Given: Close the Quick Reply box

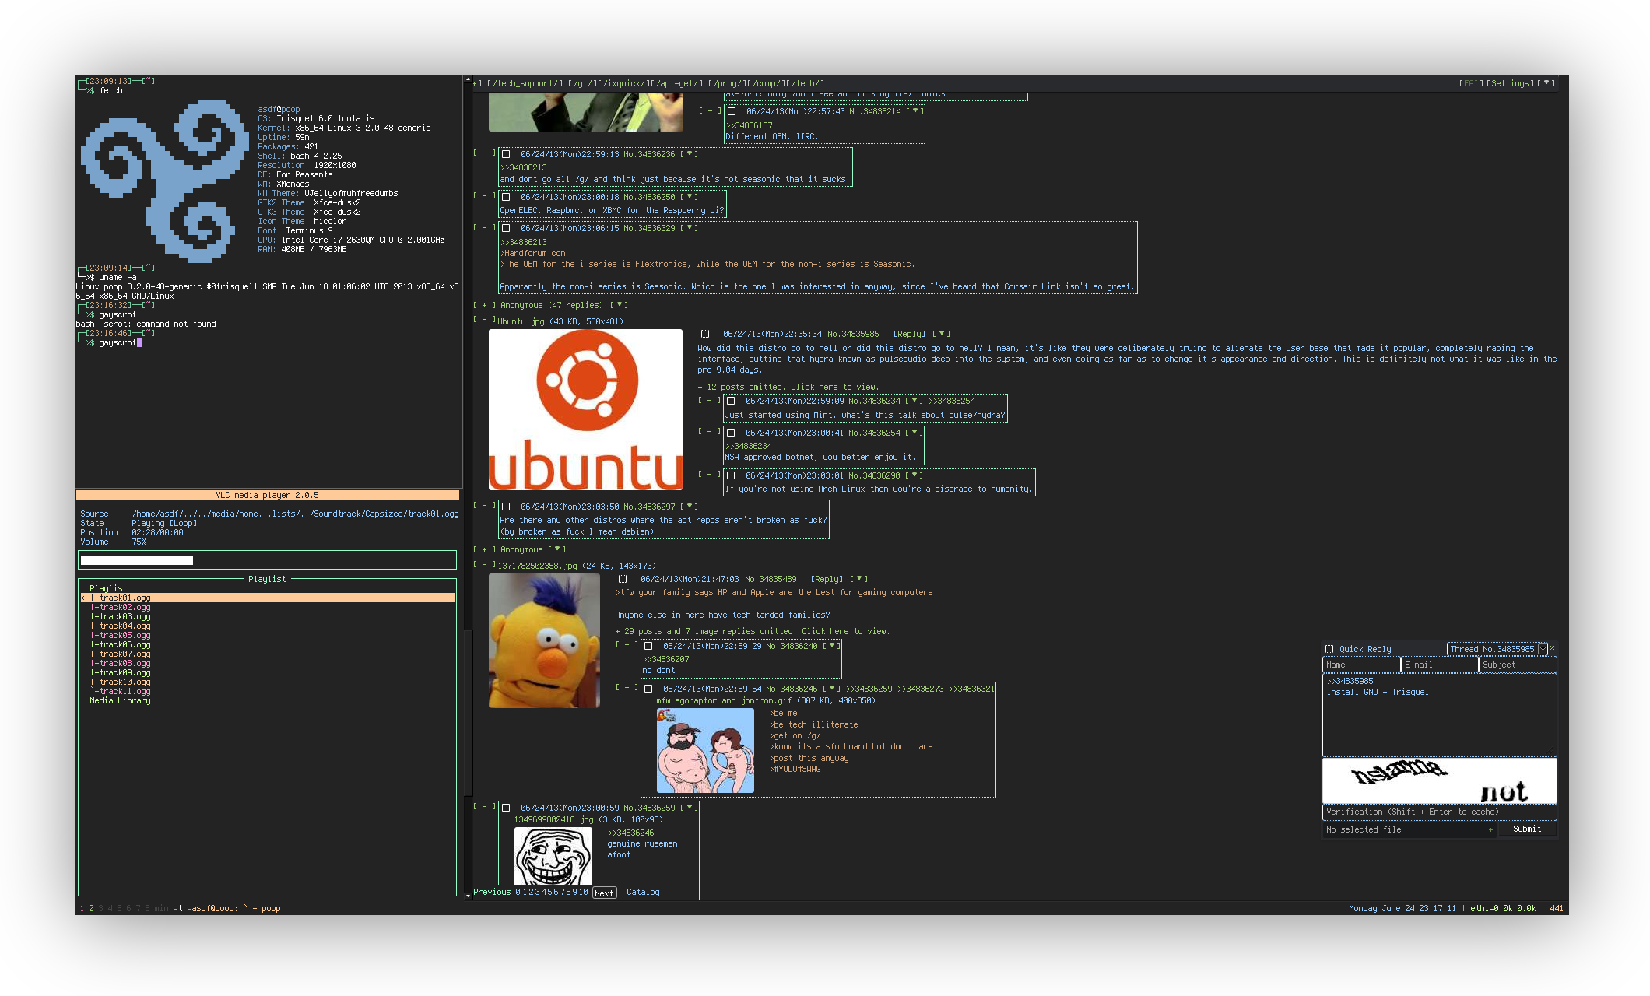Looking at the screenshot, I should (x=1552, y=648).
